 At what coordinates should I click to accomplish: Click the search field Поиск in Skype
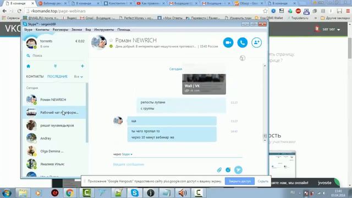point(55,56)
